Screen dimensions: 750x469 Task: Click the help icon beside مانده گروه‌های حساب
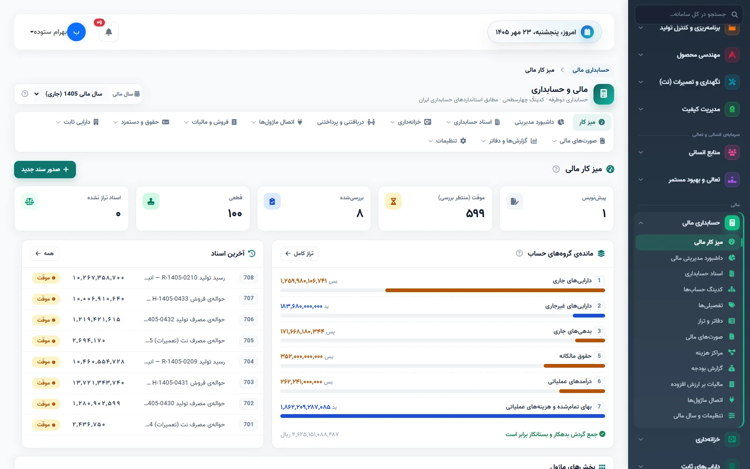519,253
